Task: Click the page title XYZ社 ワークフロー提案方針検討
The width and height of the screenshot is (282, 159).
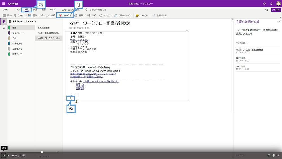Action: tap(100, 23)
